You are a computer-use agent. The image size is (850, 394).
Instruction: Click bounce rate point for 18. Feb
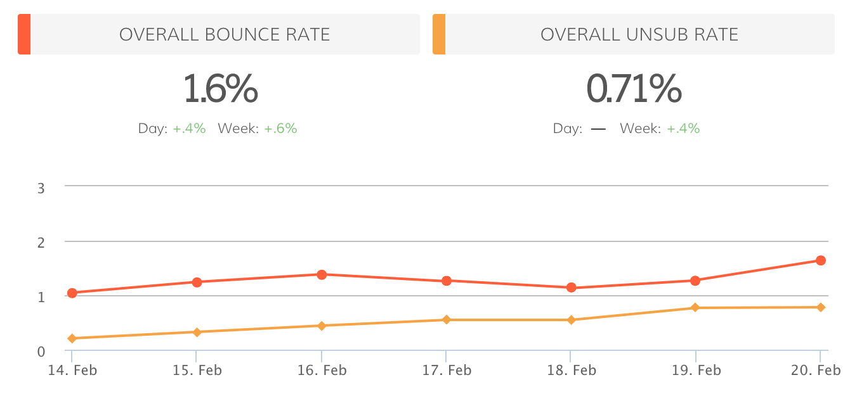(x=571, y=288)
